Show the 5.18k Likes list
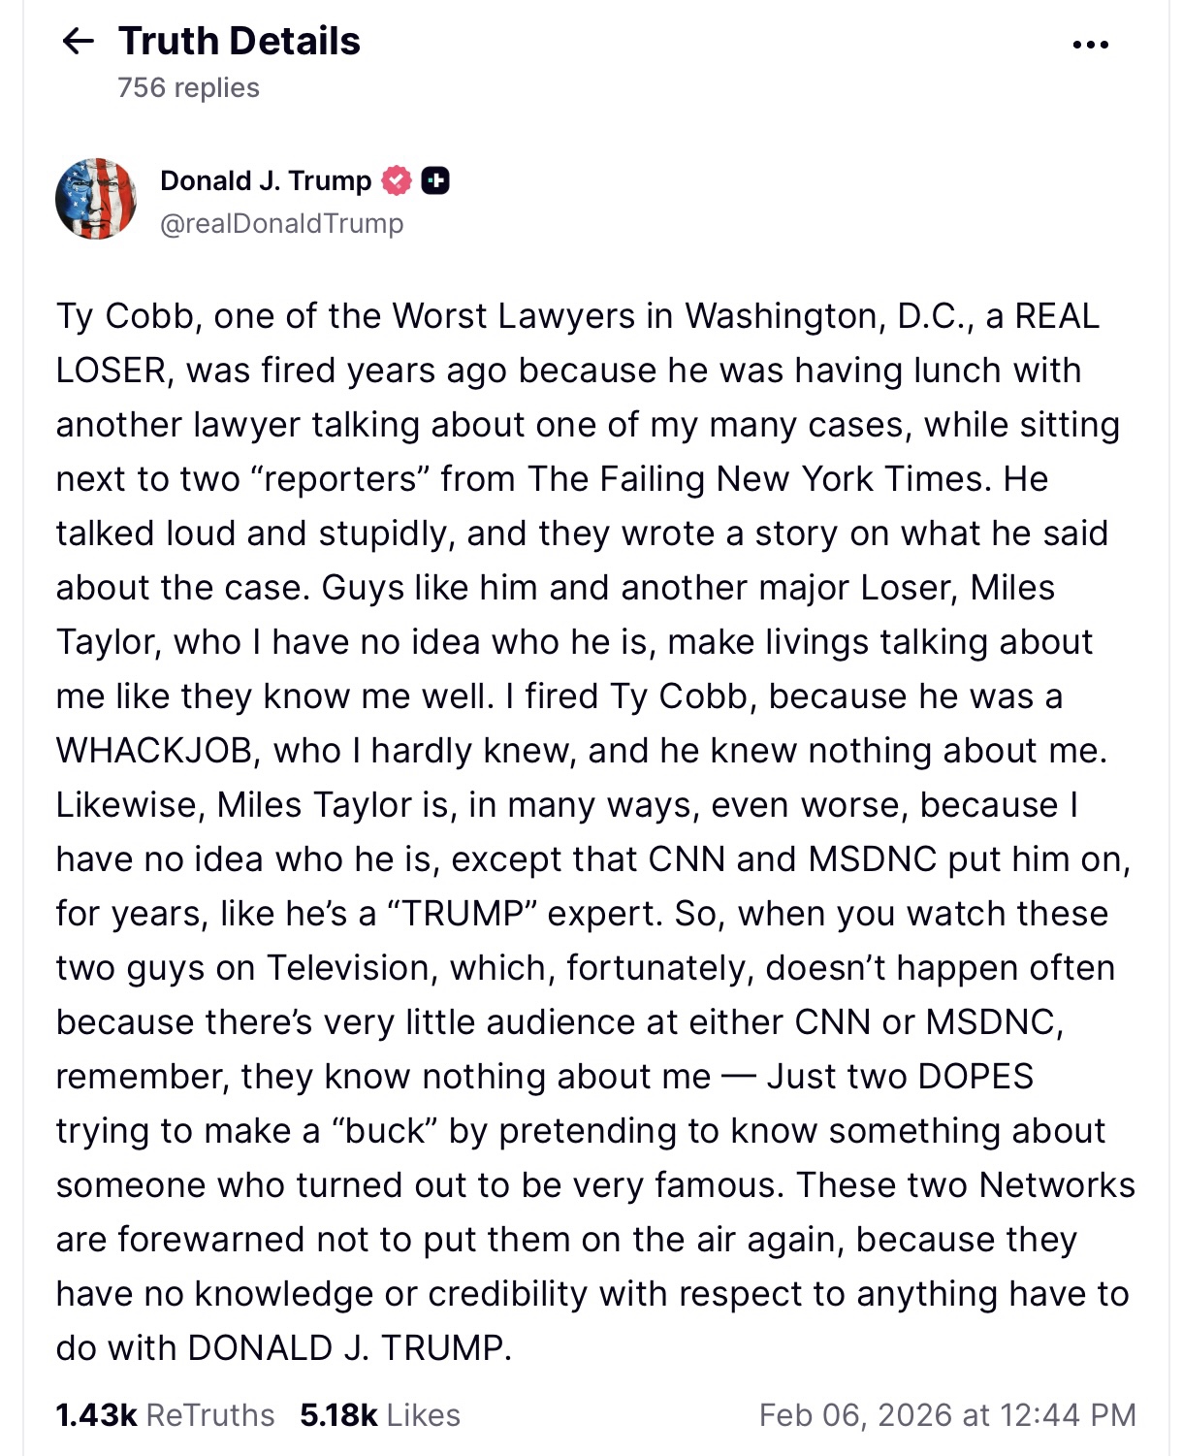Image resolution: width=1183 pixels, height=1456 pixels. 379,1415
